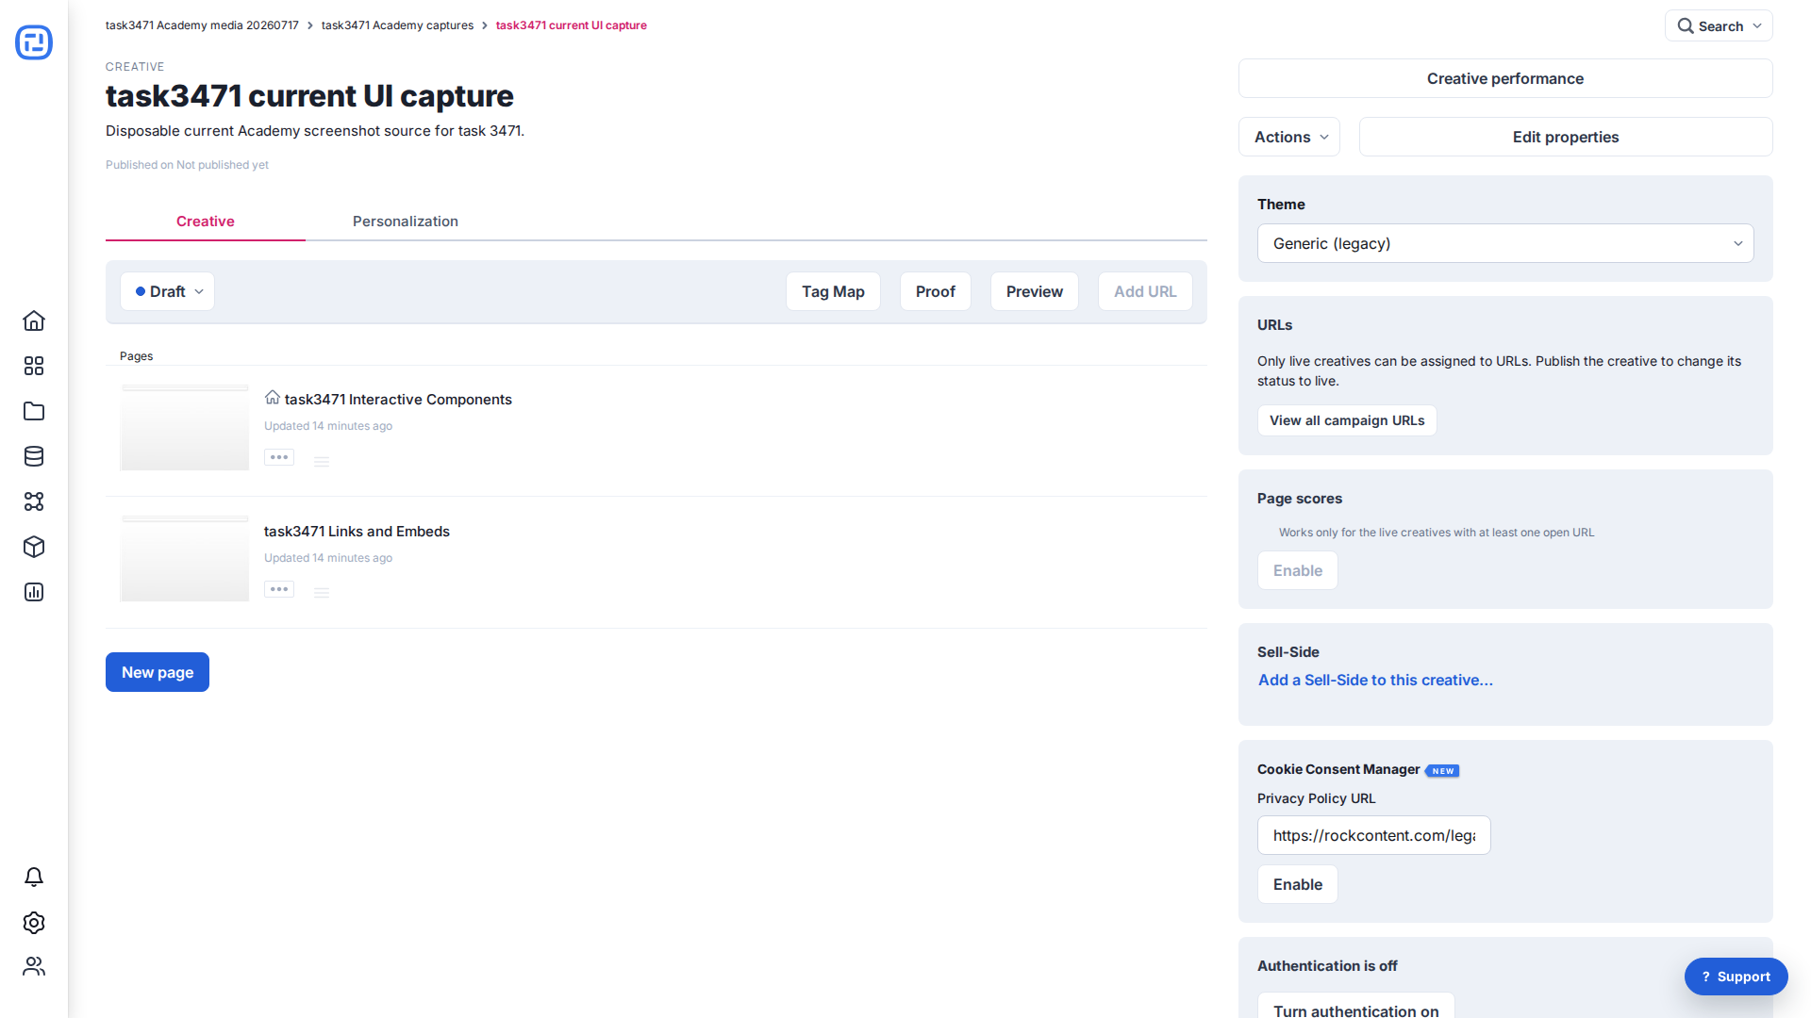Expand the Actions dropdown
The image size is (1811, 1018).
1289,138
